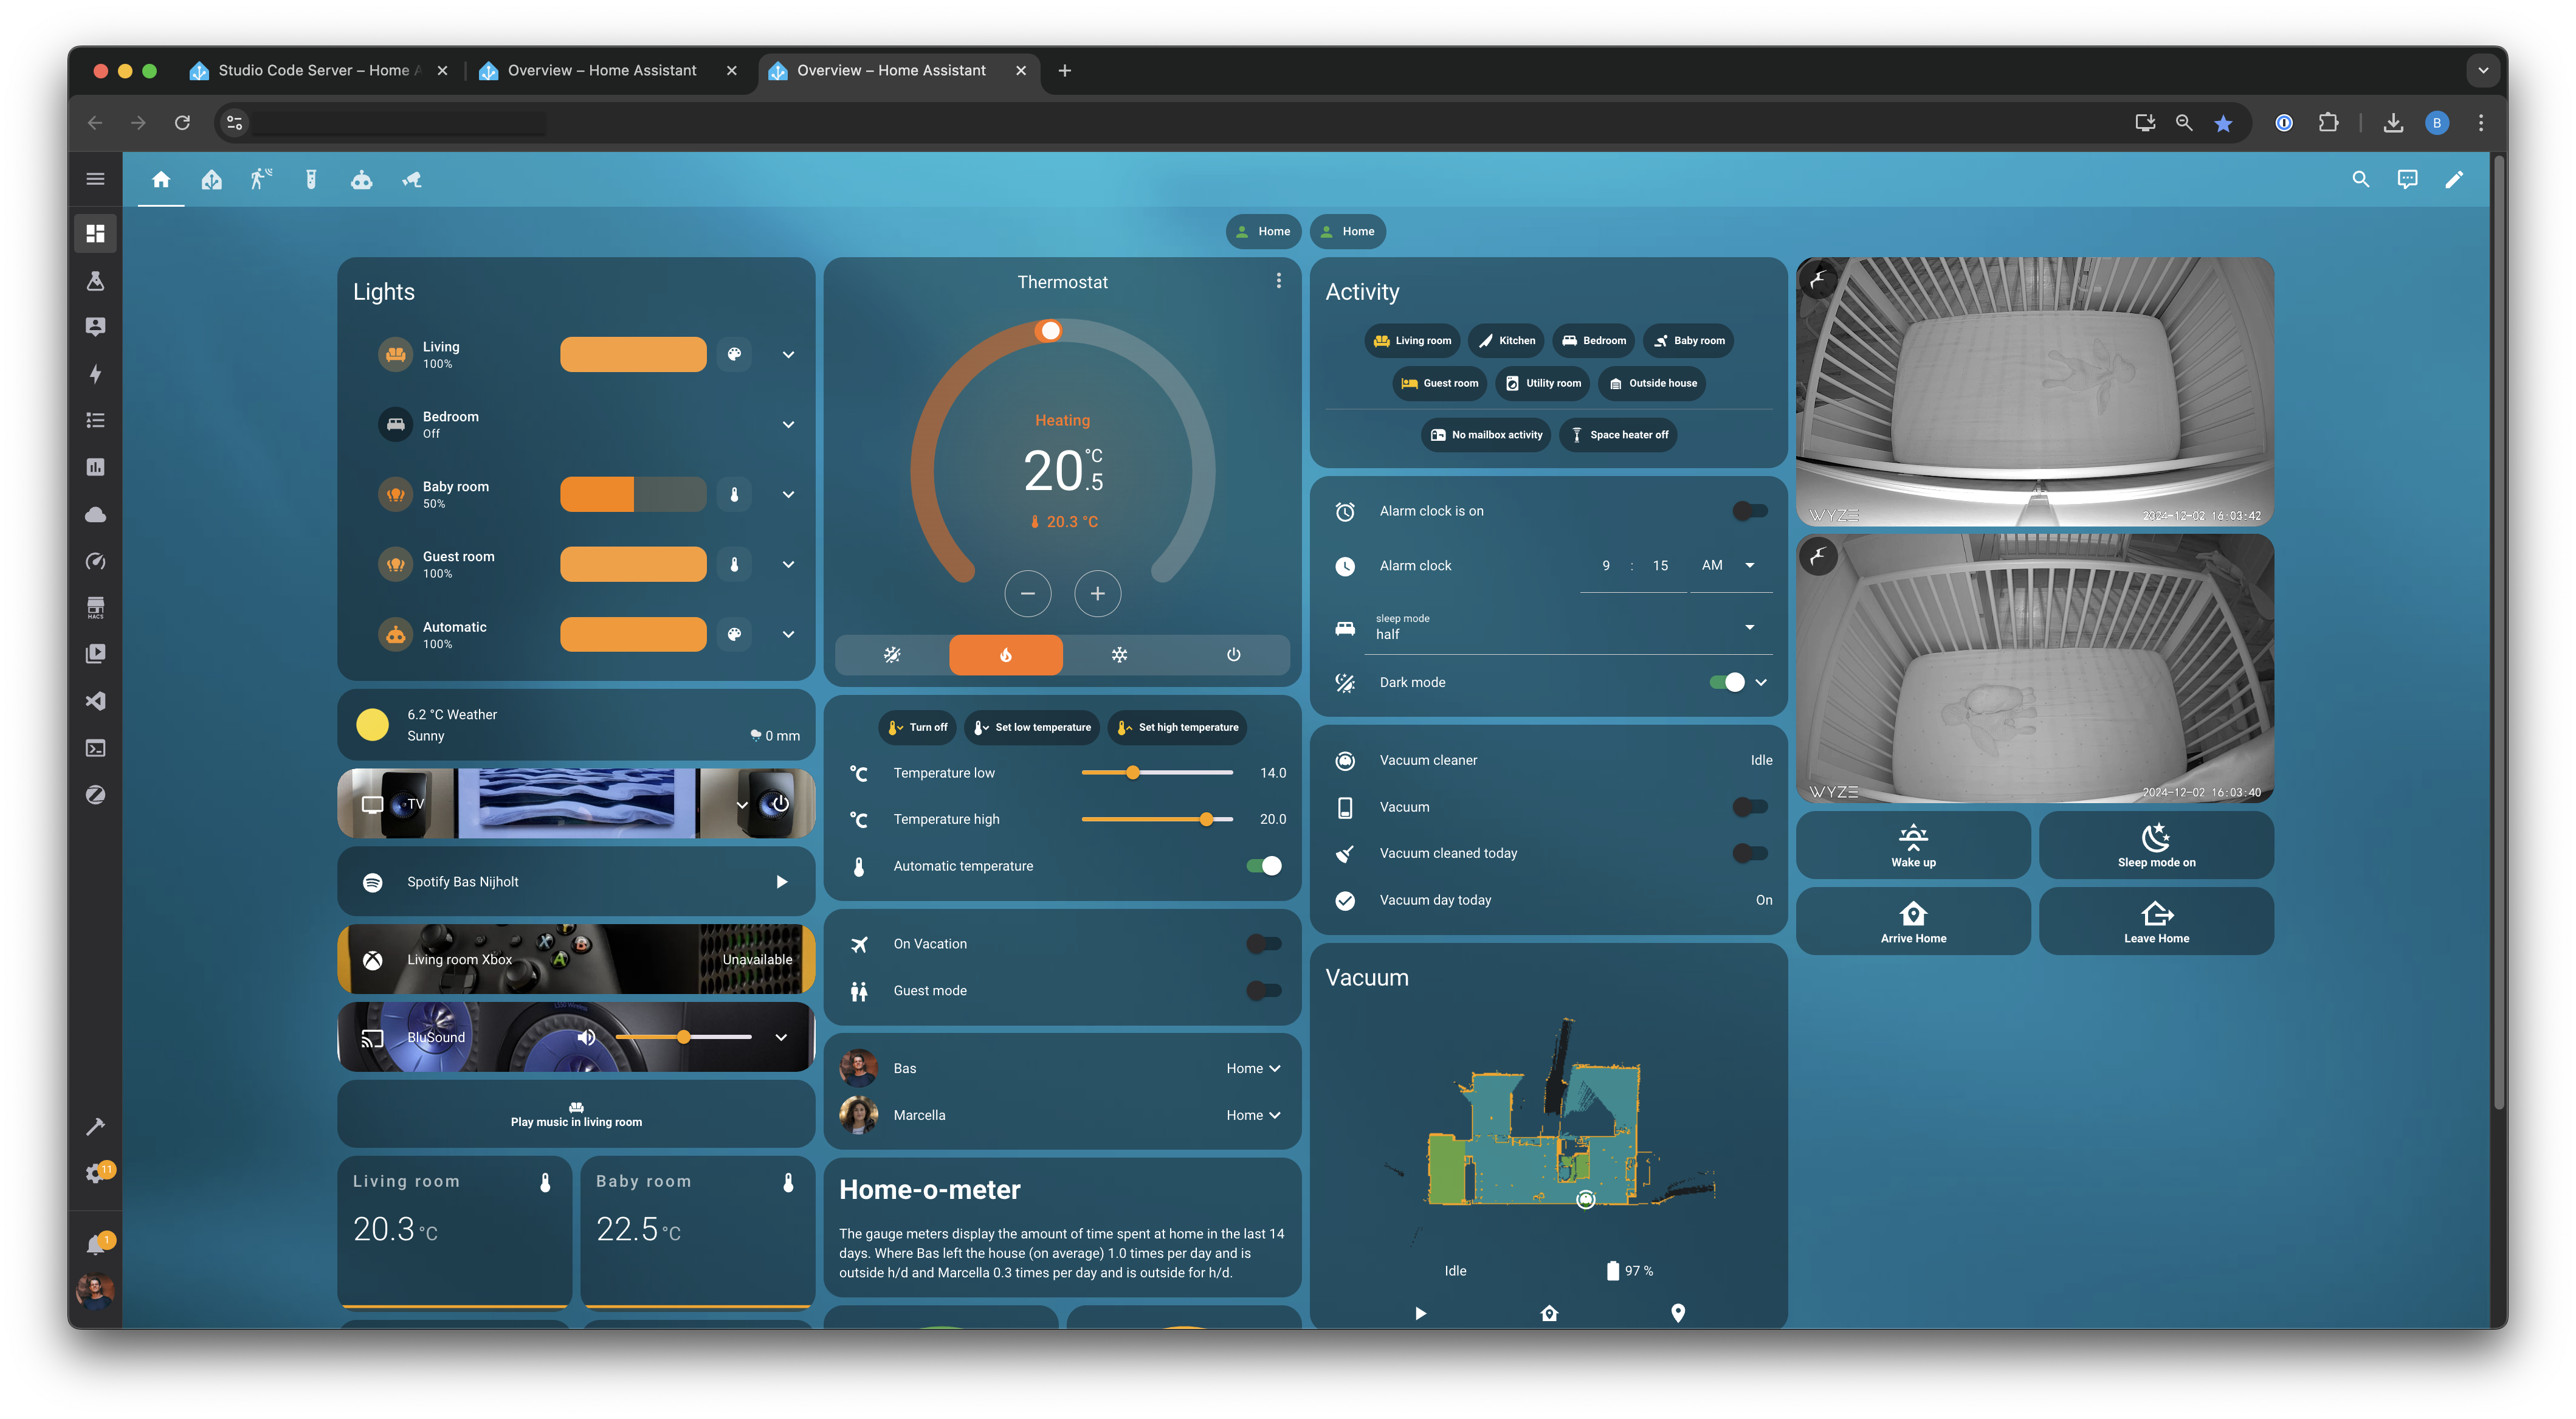Viewport: 2576px width, 1419px height.
Task: Select the Baby room activity chip
Action: (x=1688, y=341)
